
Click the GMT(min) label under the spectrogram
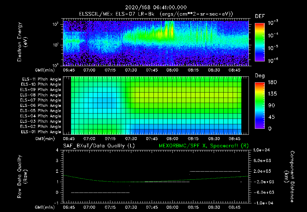click(45, 70)
